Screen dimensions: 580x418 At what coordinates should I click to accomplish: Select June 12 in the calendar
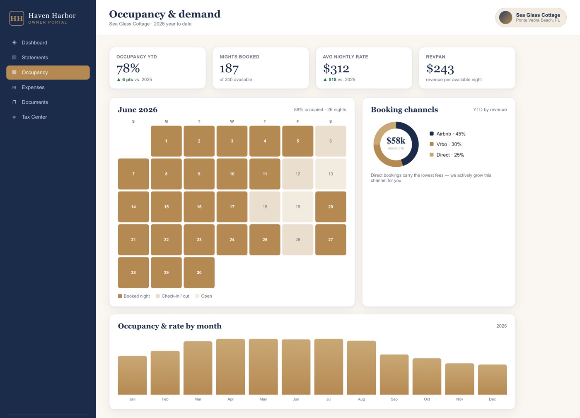coord(298,174)
